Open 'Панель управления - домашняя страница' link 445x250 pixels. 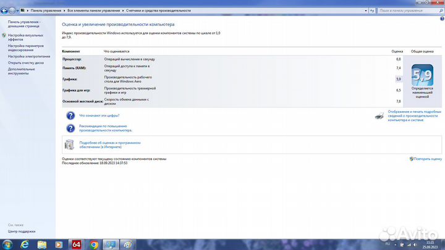point(24,24)
